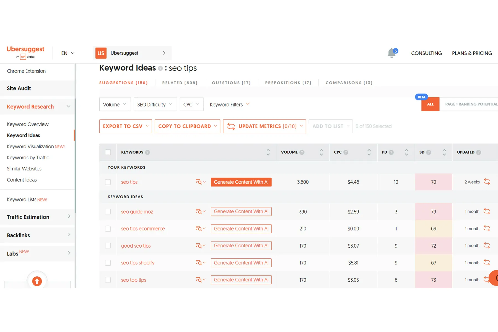Open the SEO Difficulty filter dropdown
Image resolution: width=498 pixels, height=332 pixels.
(x=155, y=104)
